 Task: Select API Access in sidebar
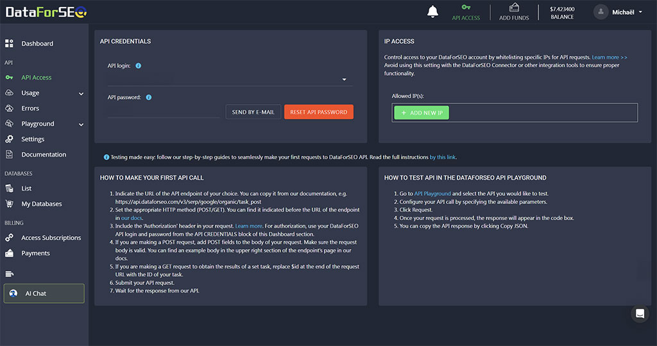coord(37,78)
